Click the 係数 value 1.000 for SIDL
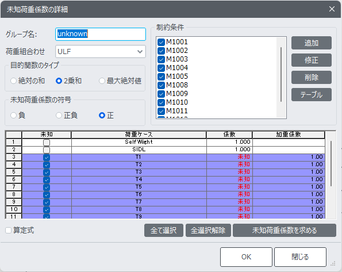 tap(229, 150)
